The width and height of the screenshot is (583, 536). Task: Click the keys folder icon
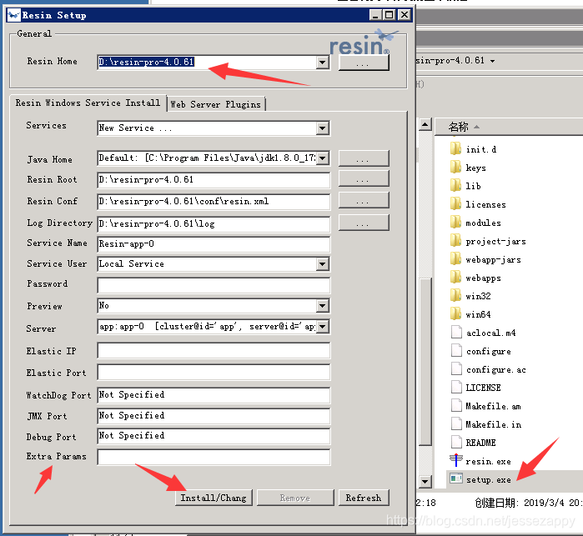click(455, 168)
